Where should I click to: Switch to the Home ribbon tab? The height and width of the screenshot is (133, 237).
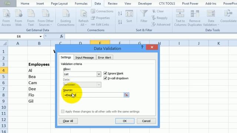[25, 3]
